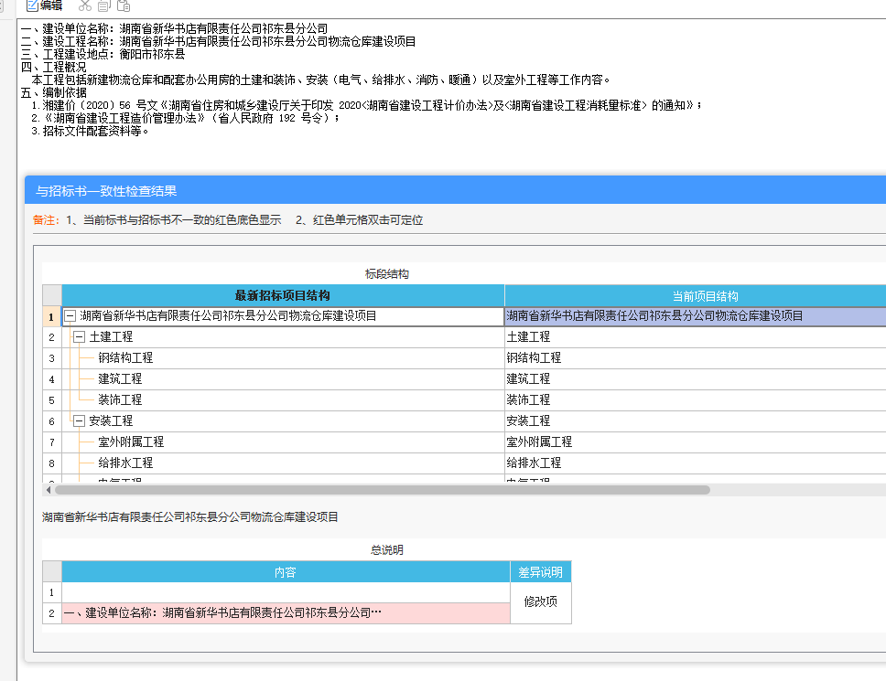The height and width of the screenshot is (681, 886).
Task: Click the 招标文件配套资料等 line in the editor
Action: (x=91, y=131)
